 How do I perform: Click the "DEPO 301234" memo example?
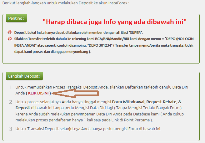click(100, 45)
